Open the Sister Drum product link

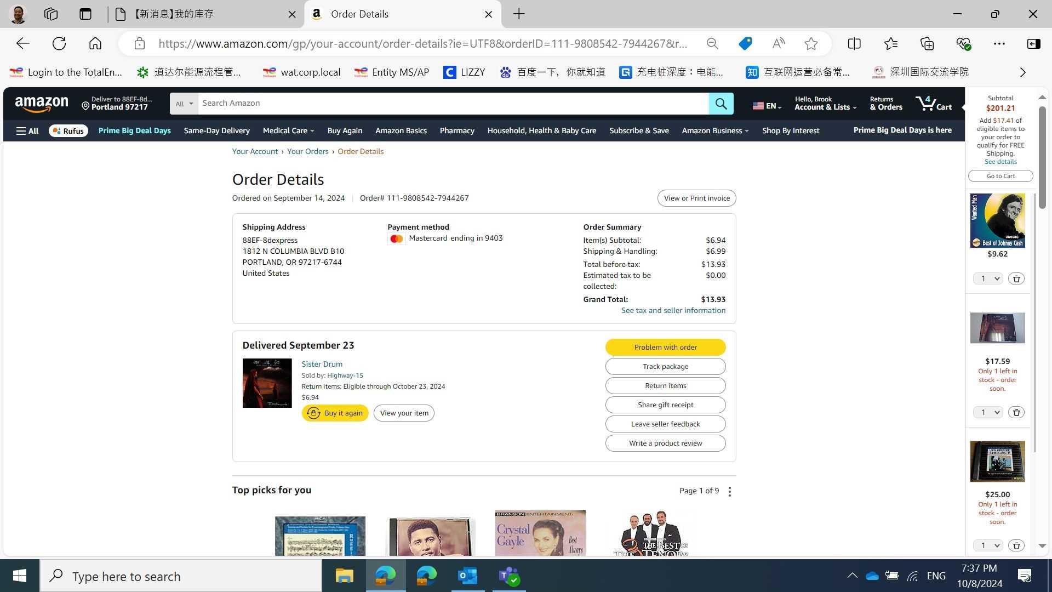click(x=322, y=365)
